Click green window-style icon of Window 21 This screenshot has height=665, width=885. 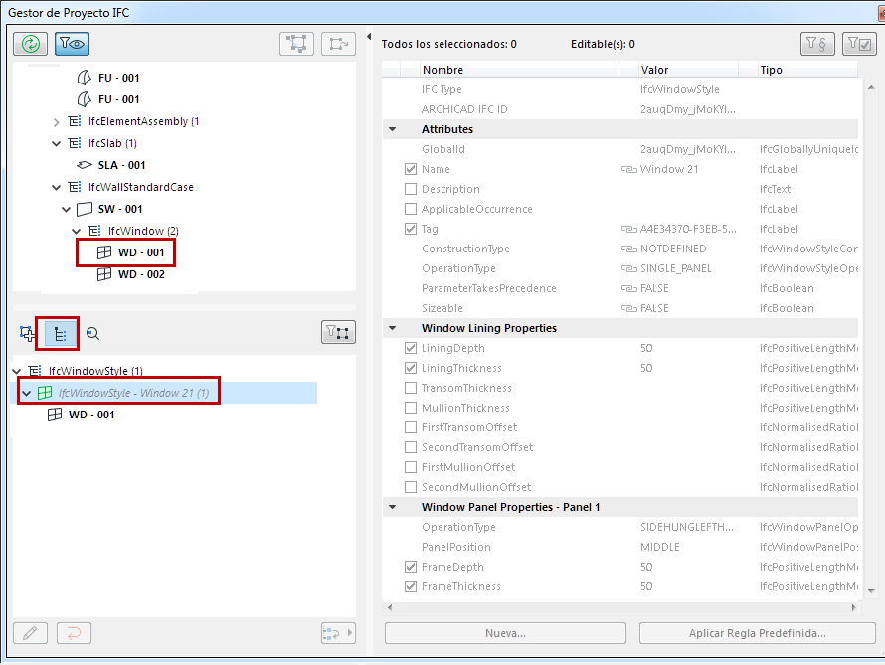(45, 393)
